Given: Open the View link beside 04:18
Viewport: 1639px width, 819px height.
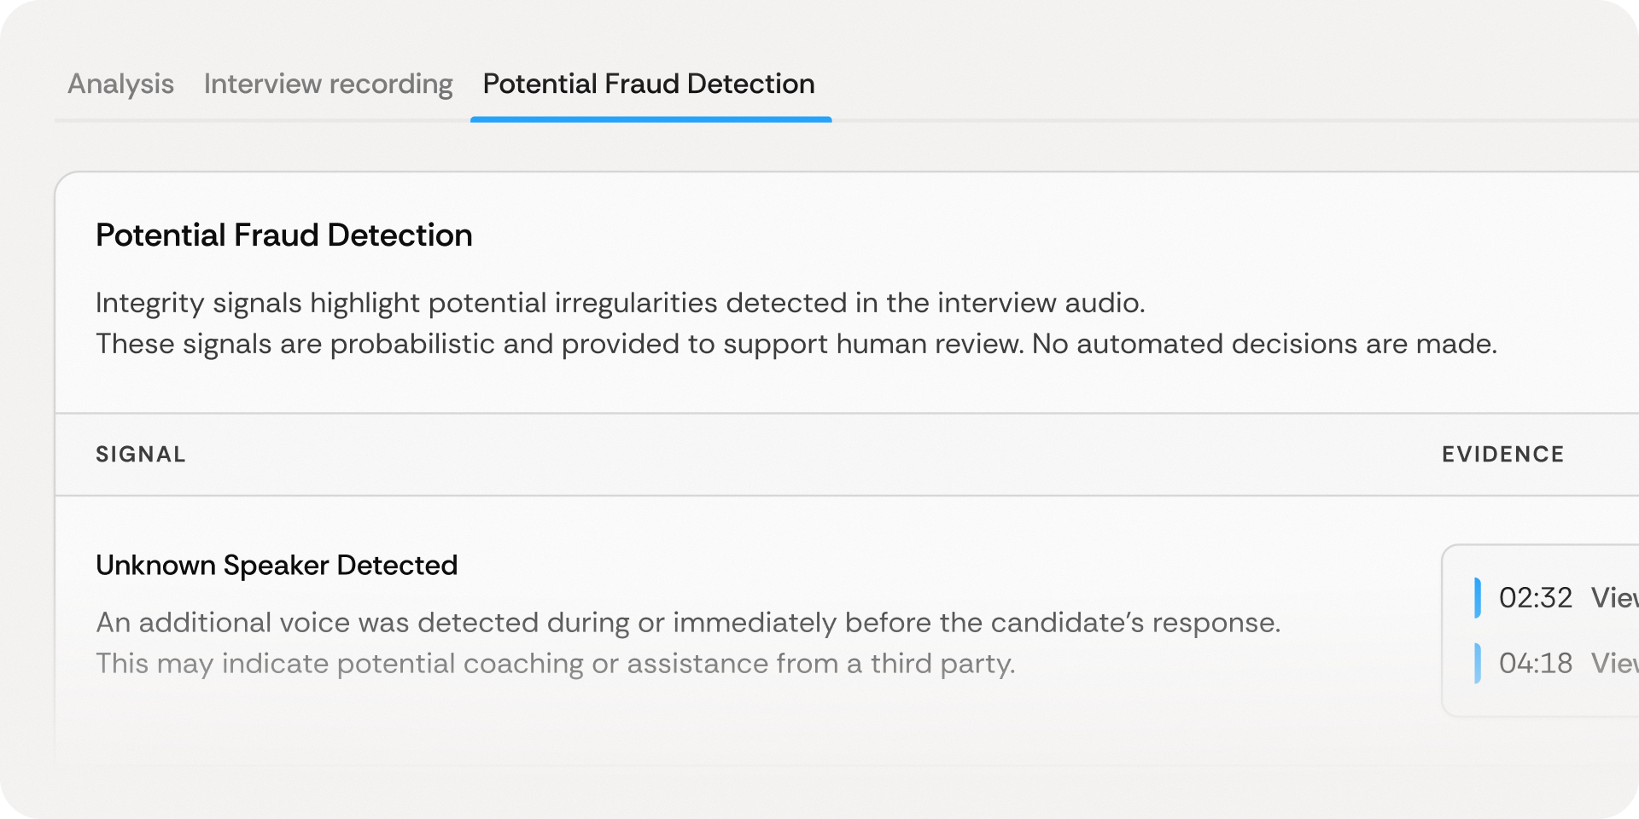Looking at the screenshot, I should click(1613, 663).
